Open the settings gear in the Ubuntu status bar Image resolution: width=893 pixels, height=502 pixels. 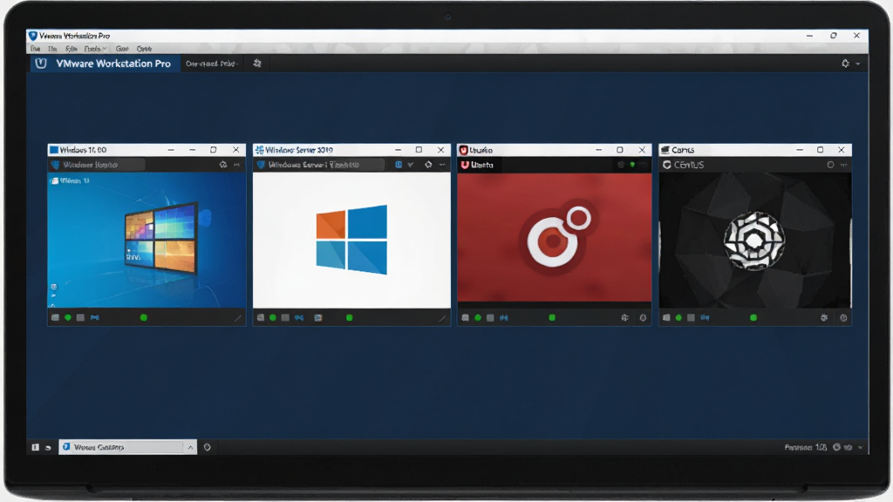click(x=624, y=317)
